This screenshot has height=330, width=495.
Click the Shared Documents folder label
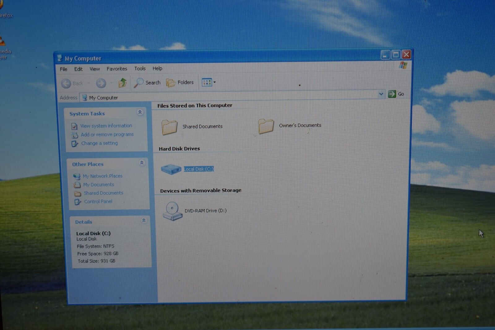click(202, 126)
